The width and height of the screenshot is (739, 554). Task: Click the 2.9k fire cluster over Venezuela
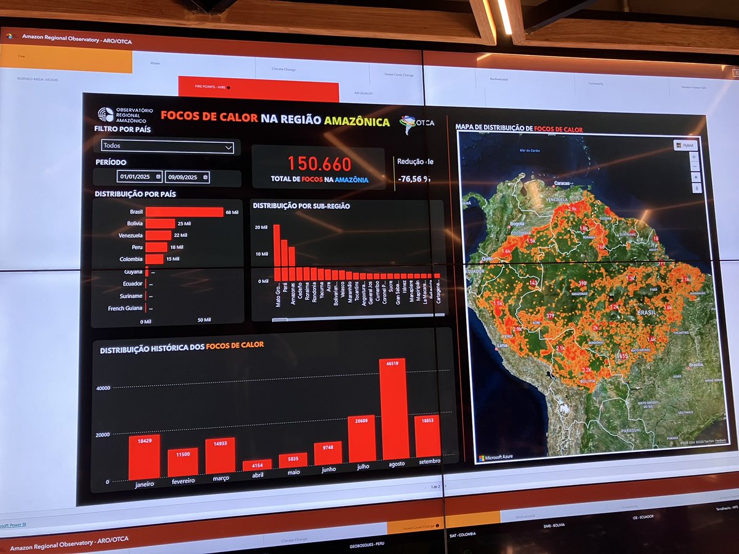click(x=572, y=210)
